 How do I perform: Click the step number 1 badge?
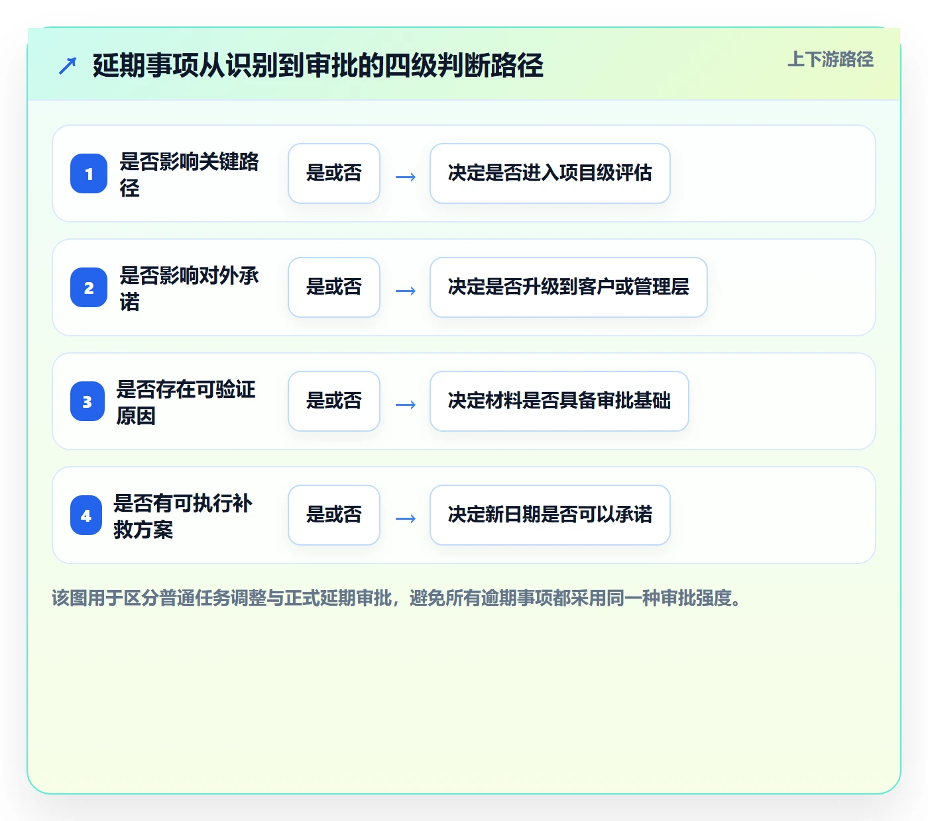[89, 173]
